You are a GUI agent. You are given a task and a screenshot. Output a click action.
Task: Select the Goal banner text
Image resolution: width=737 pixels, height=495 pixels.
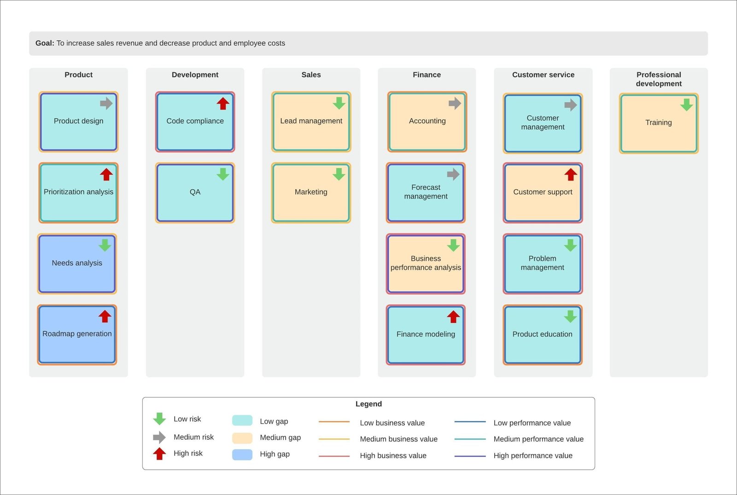click(160, 43)
